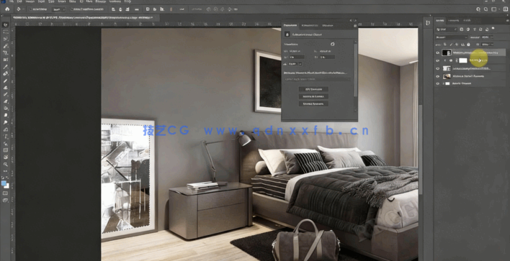510x261 pixels.
Task: Click Edit Contents button in Properties
Action: [313, 89]
